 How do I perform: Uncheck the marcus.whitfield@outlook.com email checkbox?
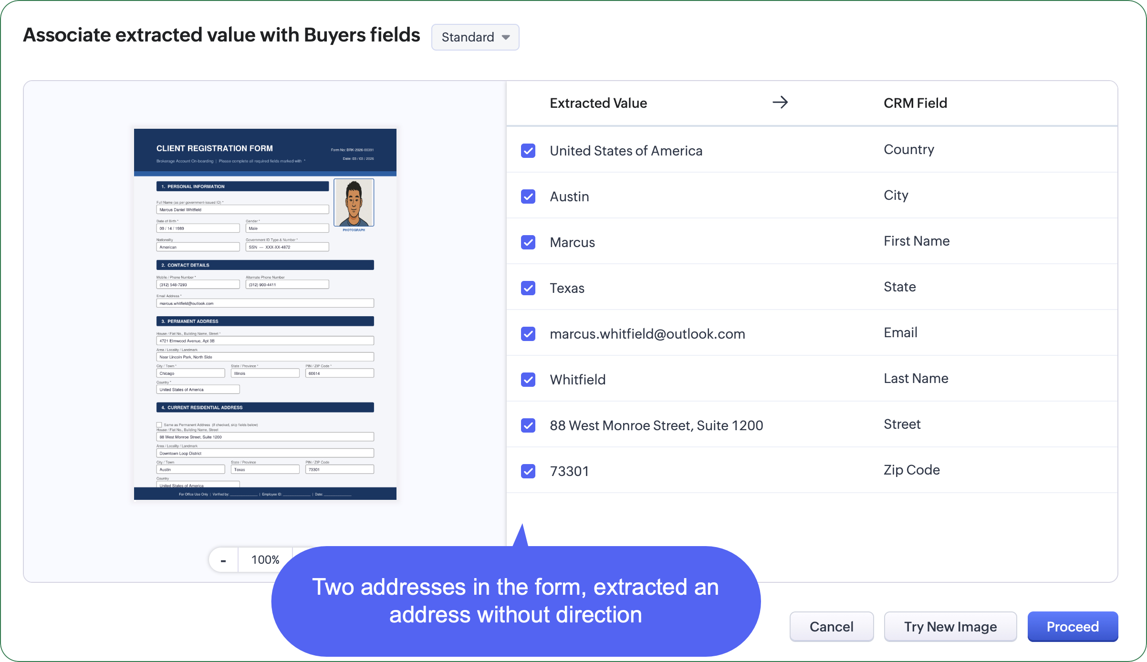point(528,334)
